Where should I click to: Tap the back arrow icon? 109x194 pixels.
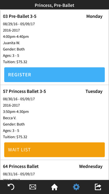[11, 187]
